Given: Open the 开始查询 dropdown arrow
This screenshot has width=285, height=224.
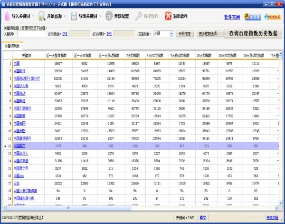Looking at the screenshot, I should [x=66, y=17].
